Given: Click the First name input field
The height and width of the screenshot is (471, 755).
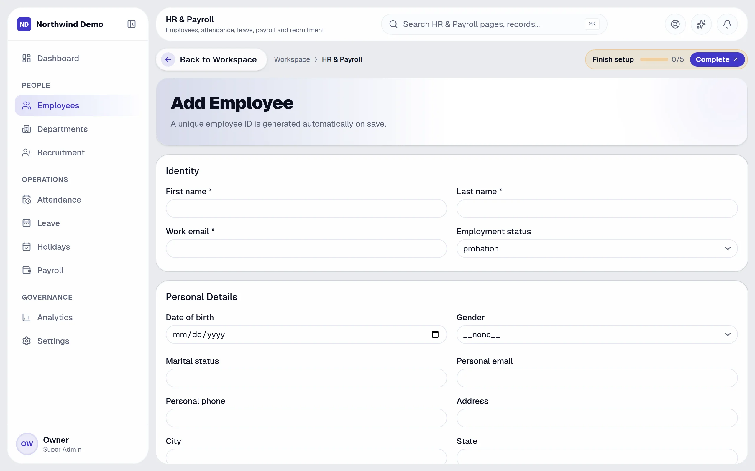Looking at the screenshot, I should [x=306, y=208].
